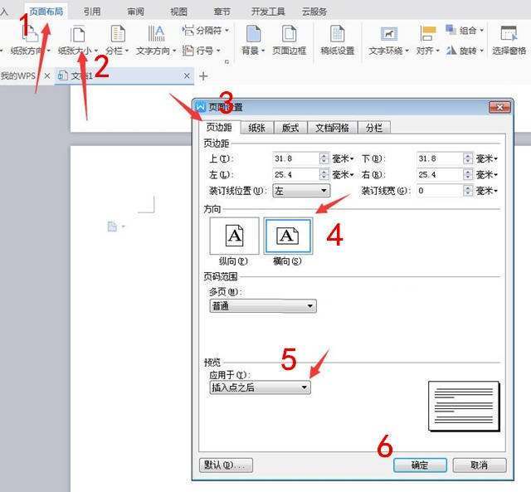
Task: Select the 纸张 dialog tab
Action: point(256,128)
